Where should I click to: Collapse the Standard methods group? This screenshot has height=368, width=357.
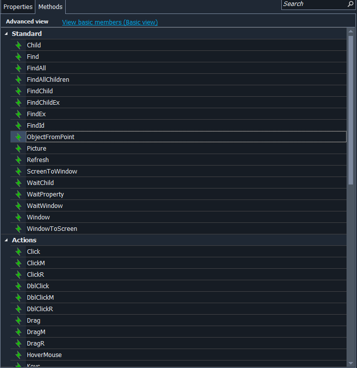[6, 34]
